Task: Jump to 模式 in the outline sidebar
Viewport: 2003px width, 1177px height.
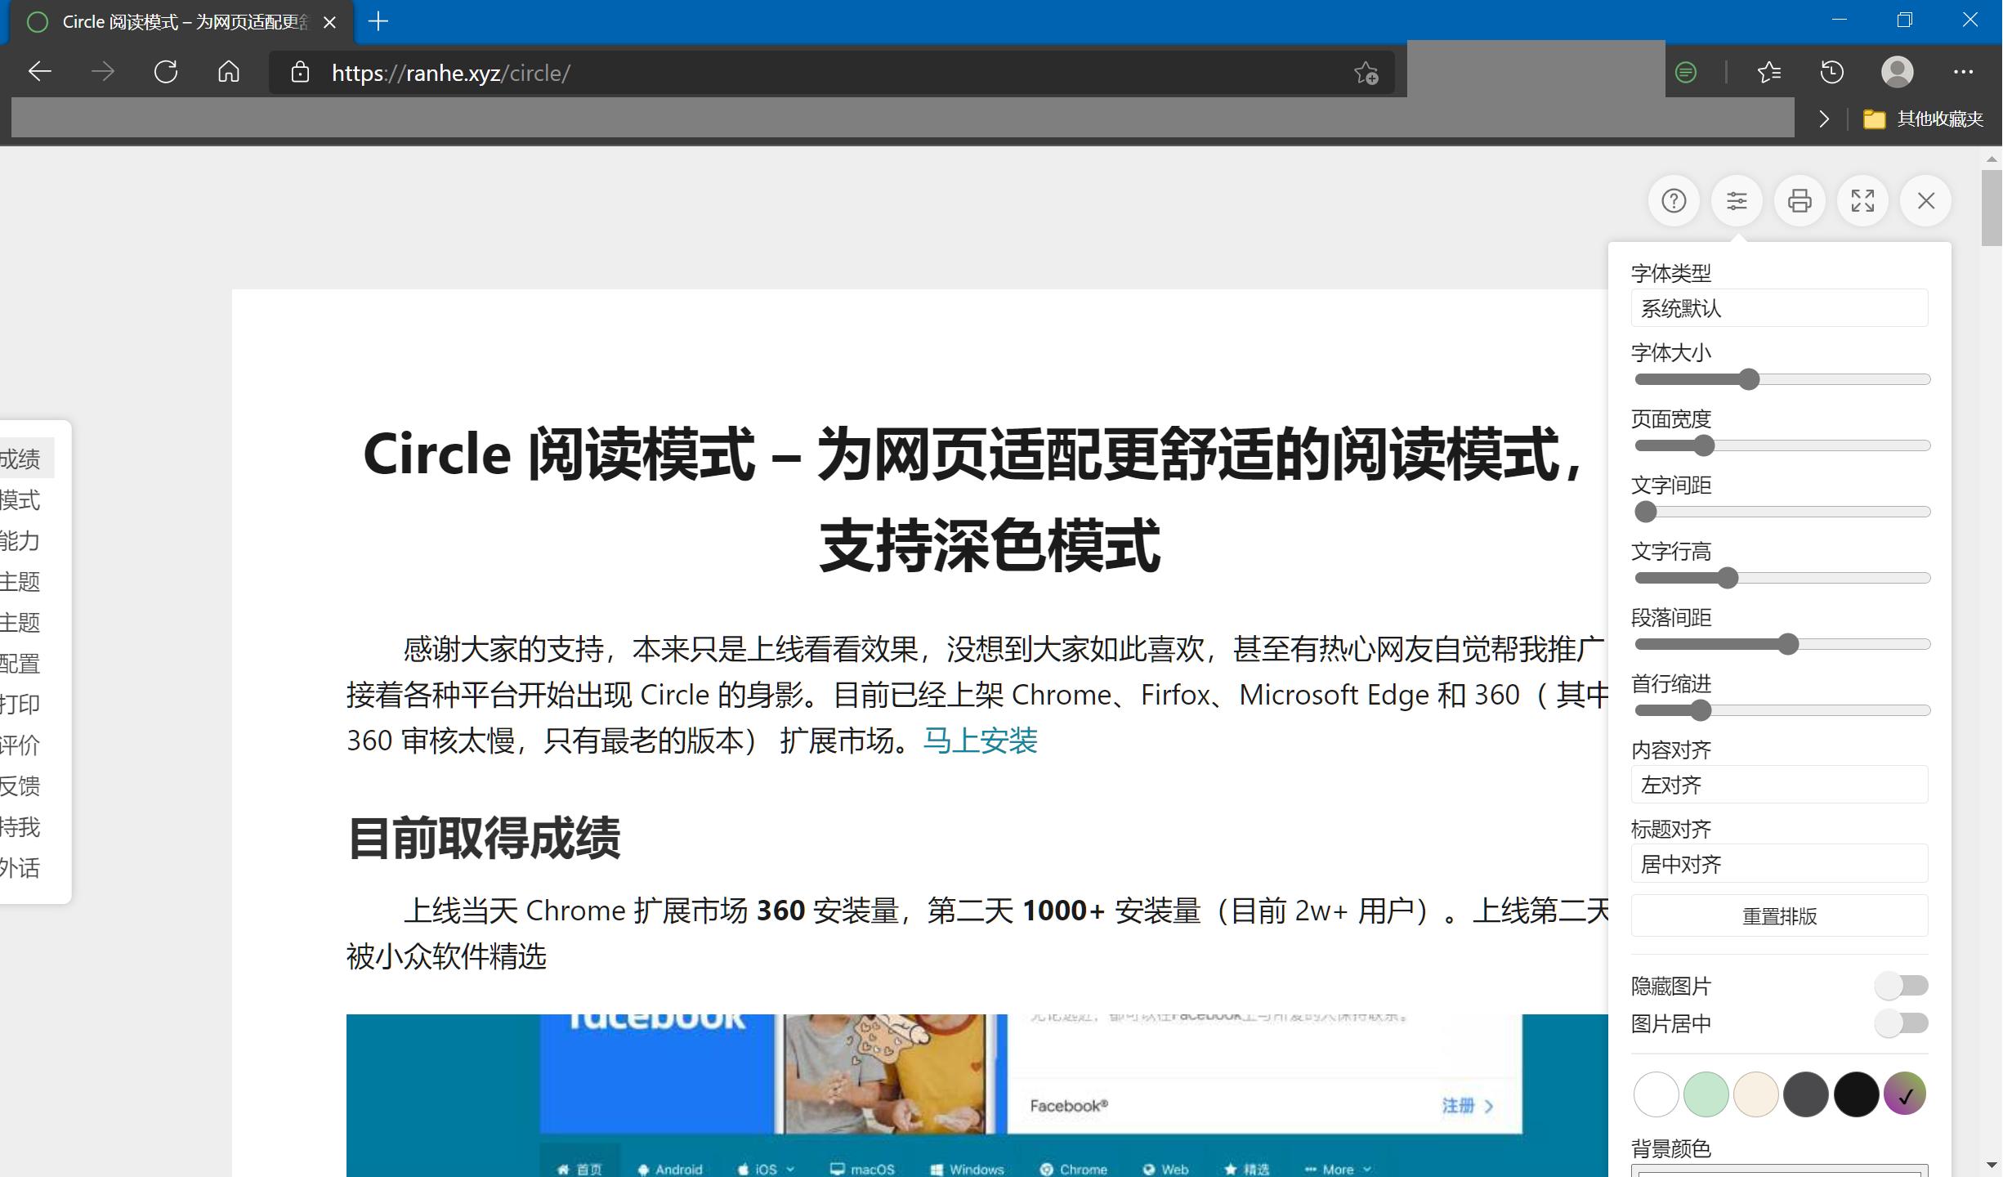Action: coord(20,499)
